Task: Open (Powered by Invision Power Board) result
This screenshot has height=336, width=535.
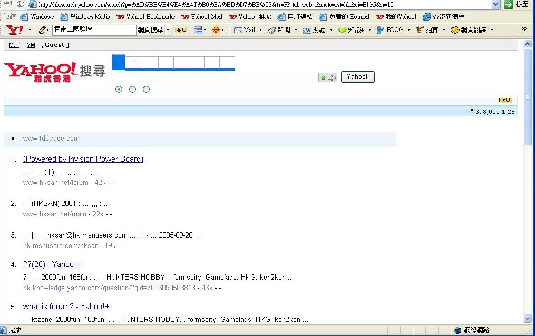Action: [x=83, y=159]
